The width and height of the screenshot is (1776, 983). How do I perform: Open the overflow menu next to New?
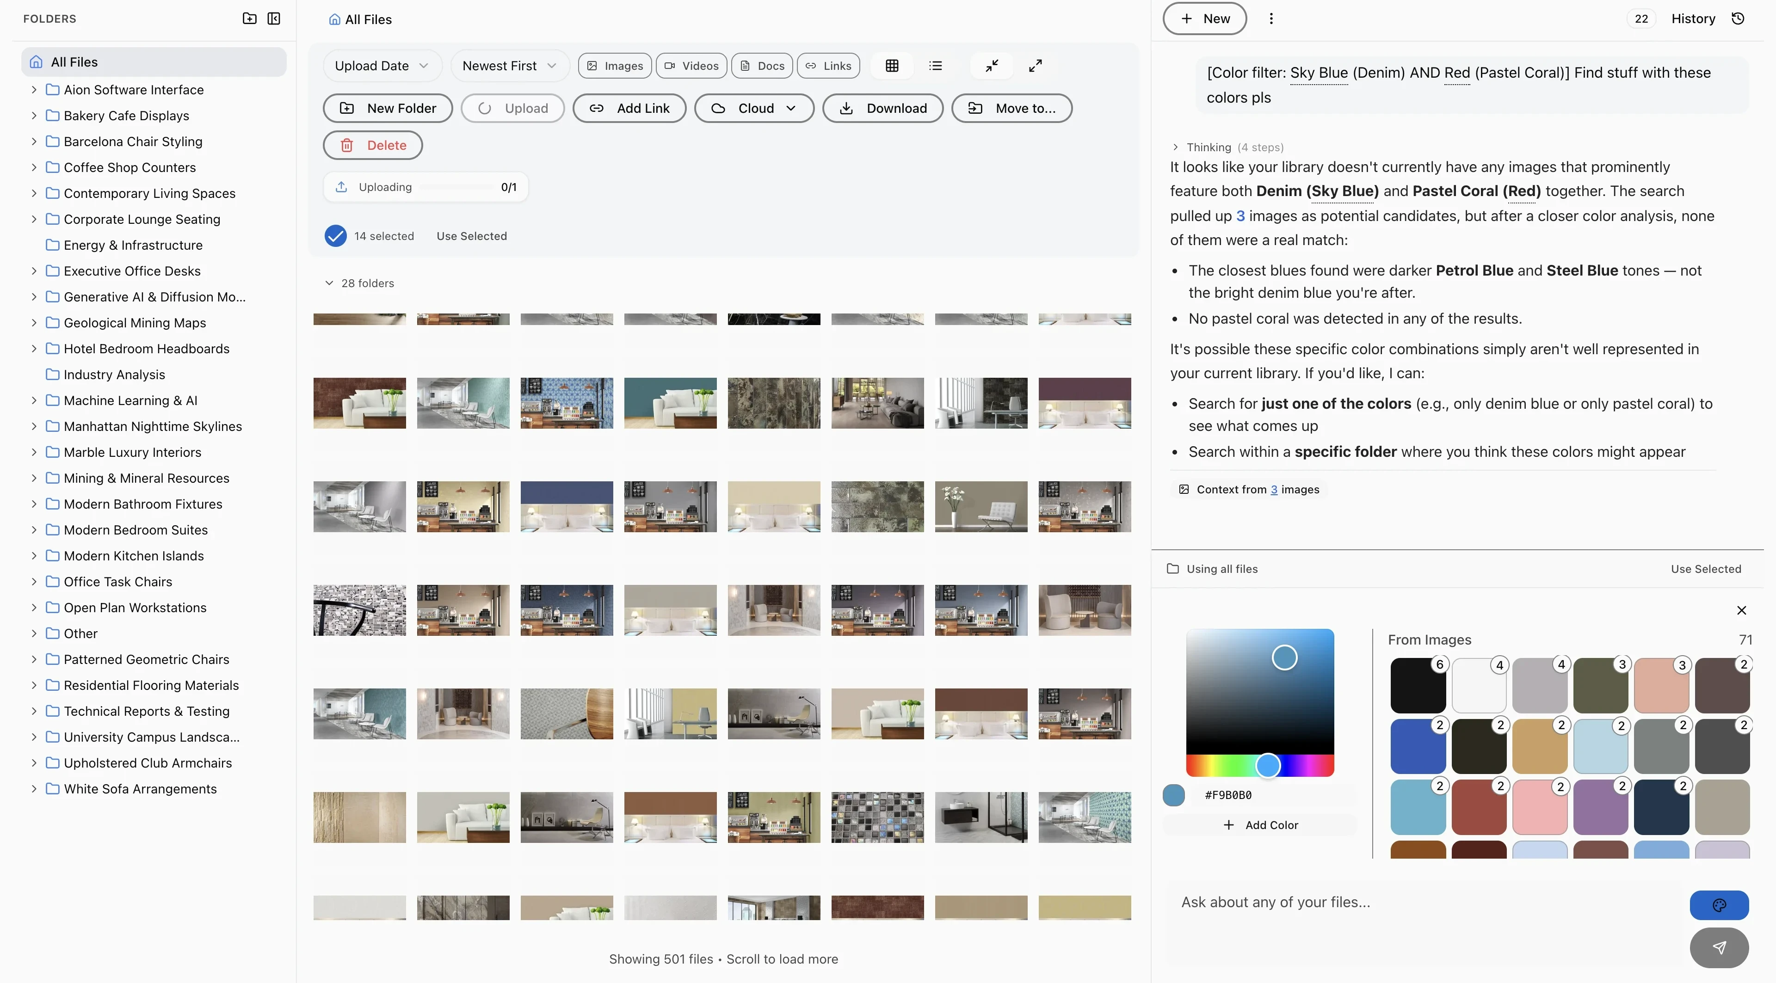tap(1270, 18)
